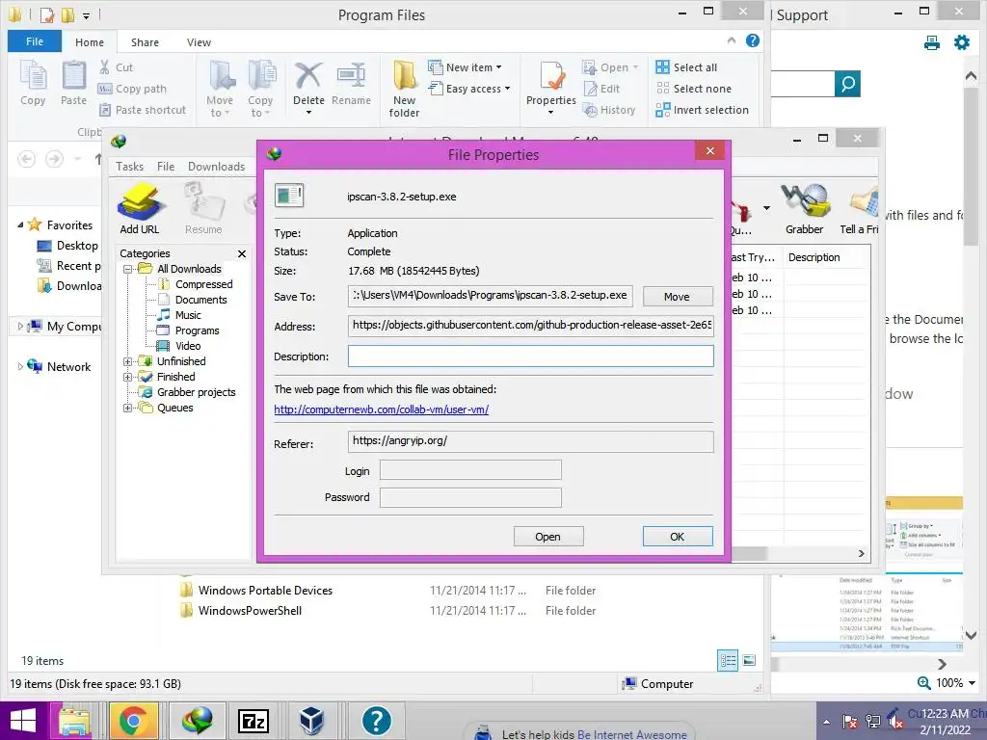987x740 pixels.
Task: Click the Tell a Friend icon
Action: [859, 208]
